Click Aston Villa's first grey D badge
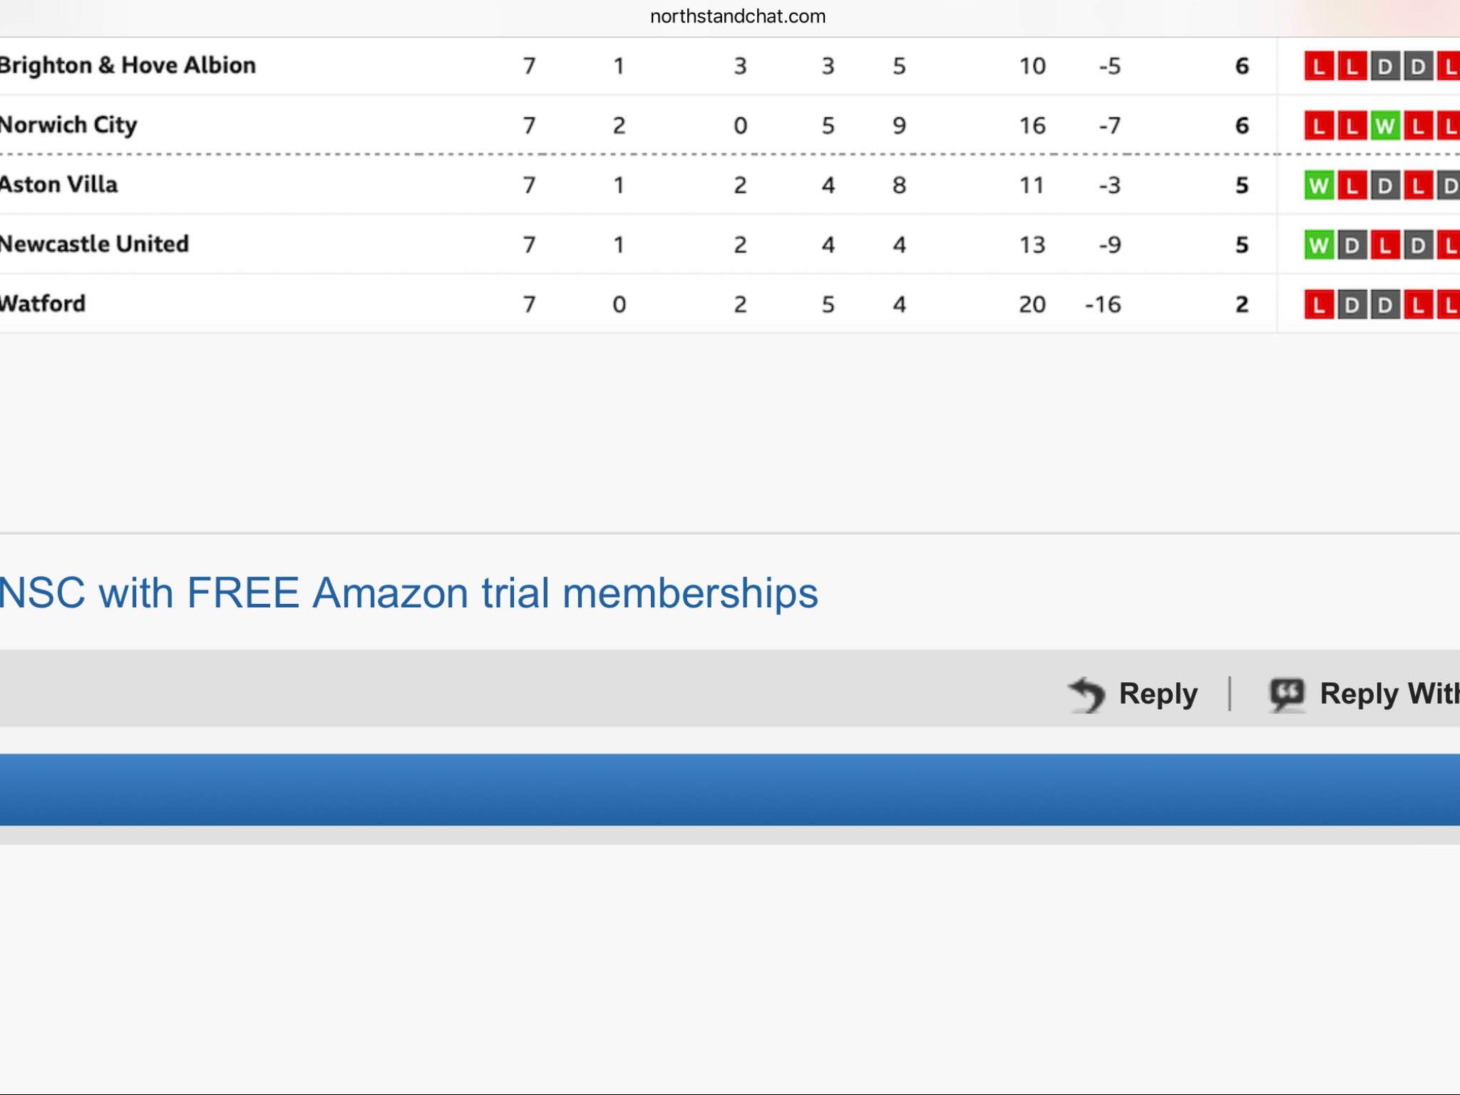The height and width of the screenshot is (1095, 1460). [x=1384, y=186]
